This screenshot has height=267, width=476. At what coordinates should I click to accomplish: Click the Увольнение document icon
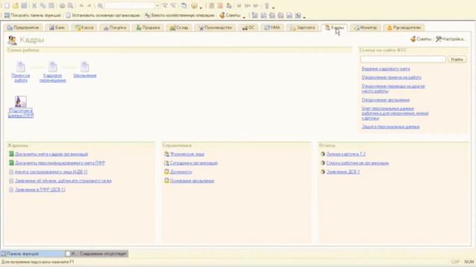click(85, 67)
